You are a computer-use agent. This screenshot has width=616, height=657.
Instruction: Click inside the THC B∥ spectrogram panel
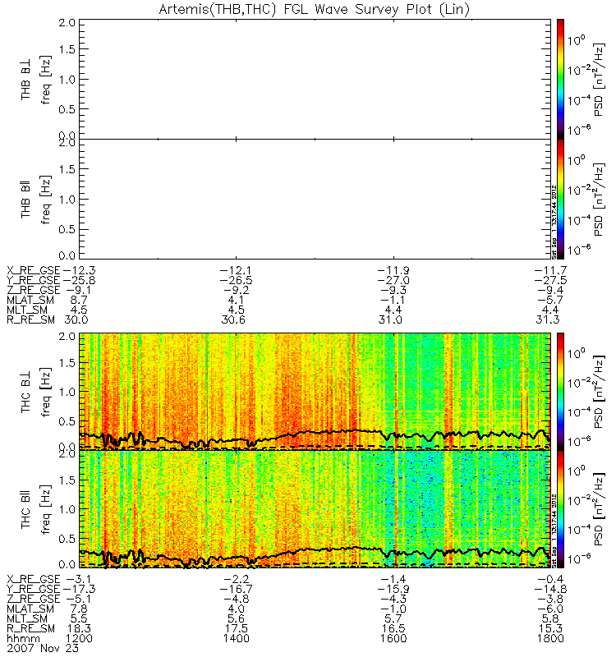(x=315, y=509)
